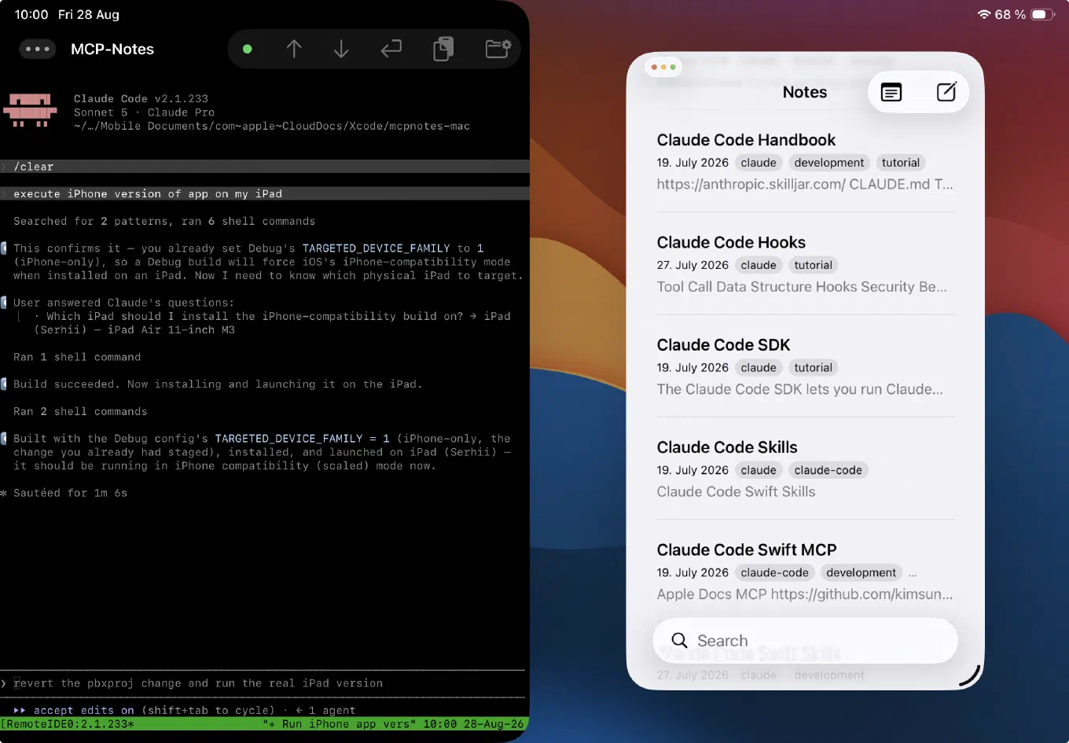Tap the Claude Code pixel mascot logo
This screenshot has width=1069, height=743.
click(x=30, y=111)
